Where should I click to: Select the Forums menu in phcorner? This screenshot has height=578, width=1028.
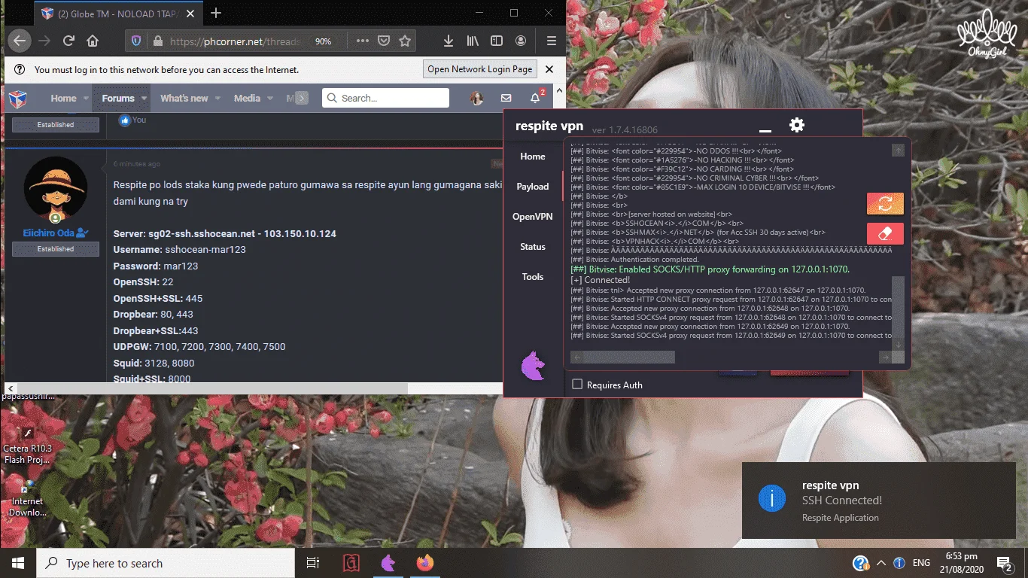118,99
